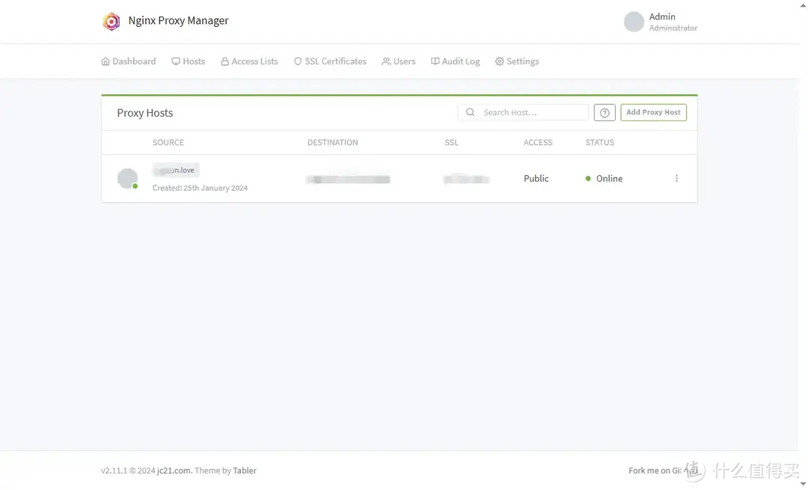Image resolution: width=808 pixels, height=490 pixels.
Task: Click the search magnifier icon
Action: (470, 112)
